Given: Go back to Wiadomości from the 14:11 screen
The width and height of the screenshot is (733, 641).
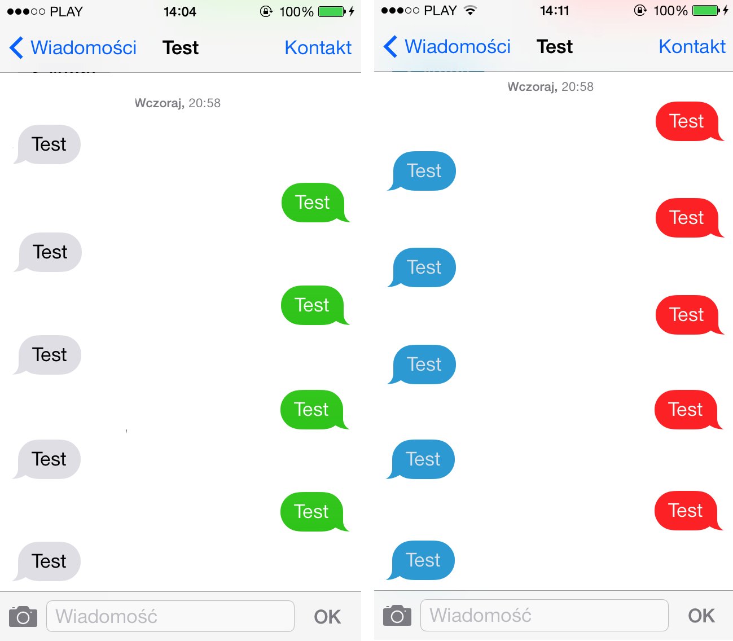Looking at the screenshot, I should point(457,47).
